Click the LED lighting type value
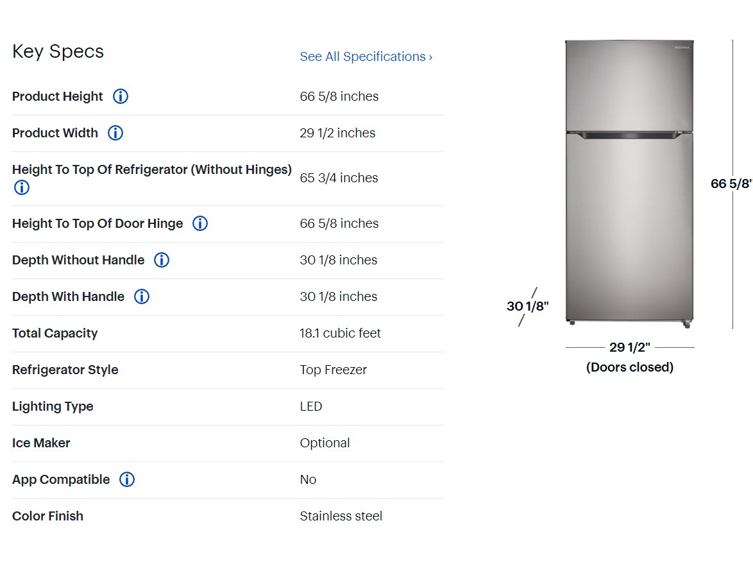Viewport: 753px width, 566px height. 311,406
